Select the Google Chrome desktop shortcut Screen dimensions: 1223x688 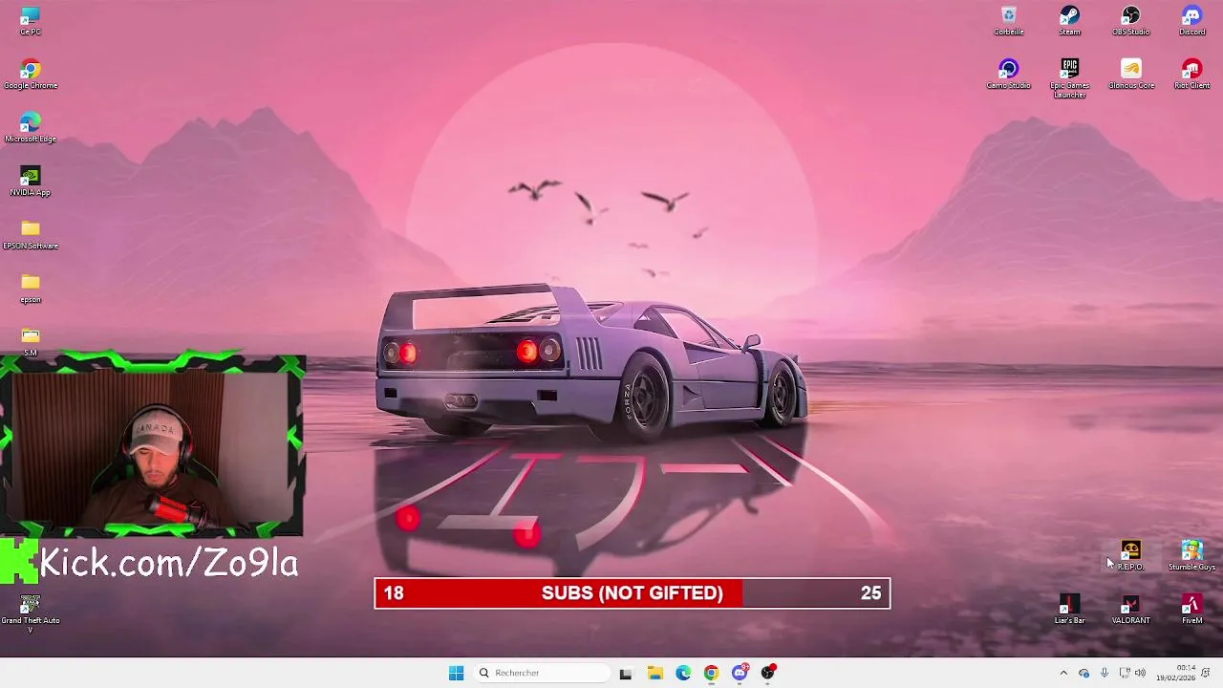[x=31, y=75]
